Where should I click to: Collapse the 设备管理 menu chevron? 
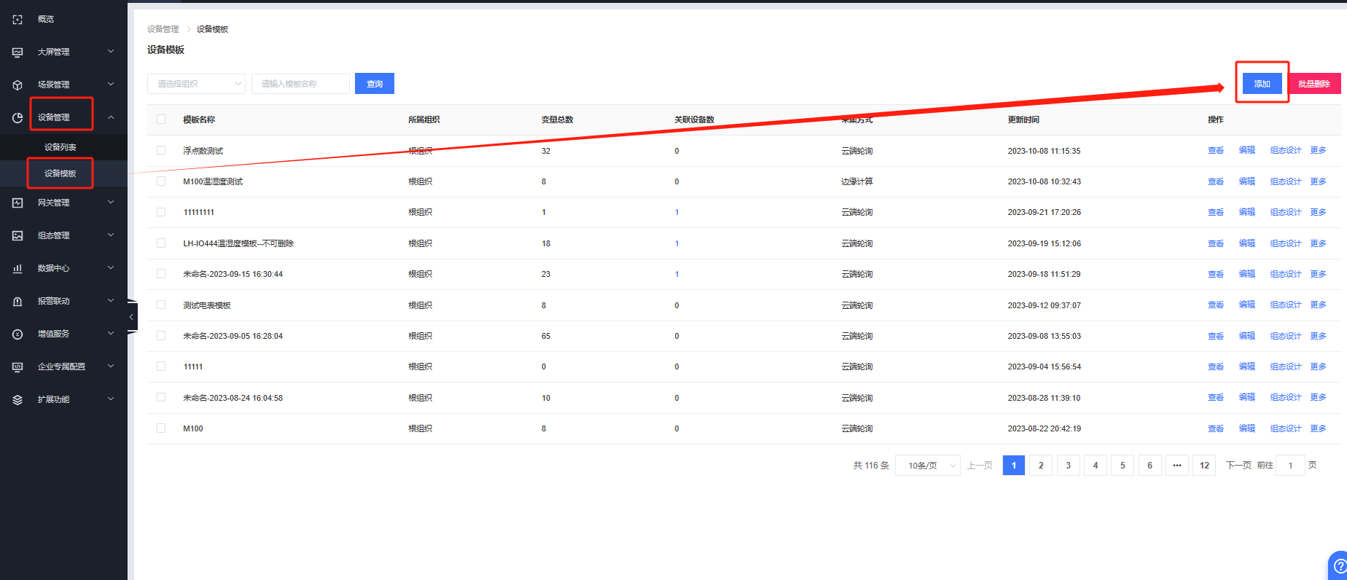pos(111,117)
